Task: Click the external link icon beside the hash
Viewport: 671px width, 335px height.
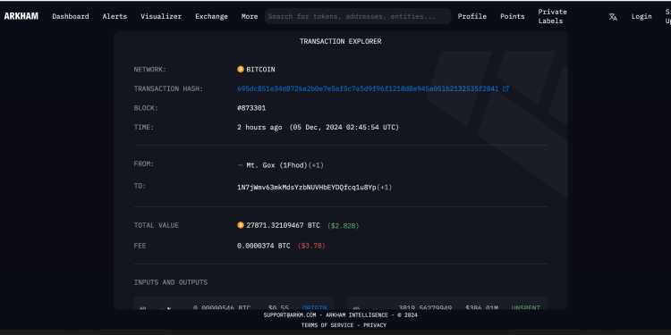Action: pos(505,88)
